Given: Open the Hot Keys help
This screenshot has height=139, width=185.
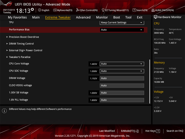Looking at the screenshot, I should coord(153,131).
